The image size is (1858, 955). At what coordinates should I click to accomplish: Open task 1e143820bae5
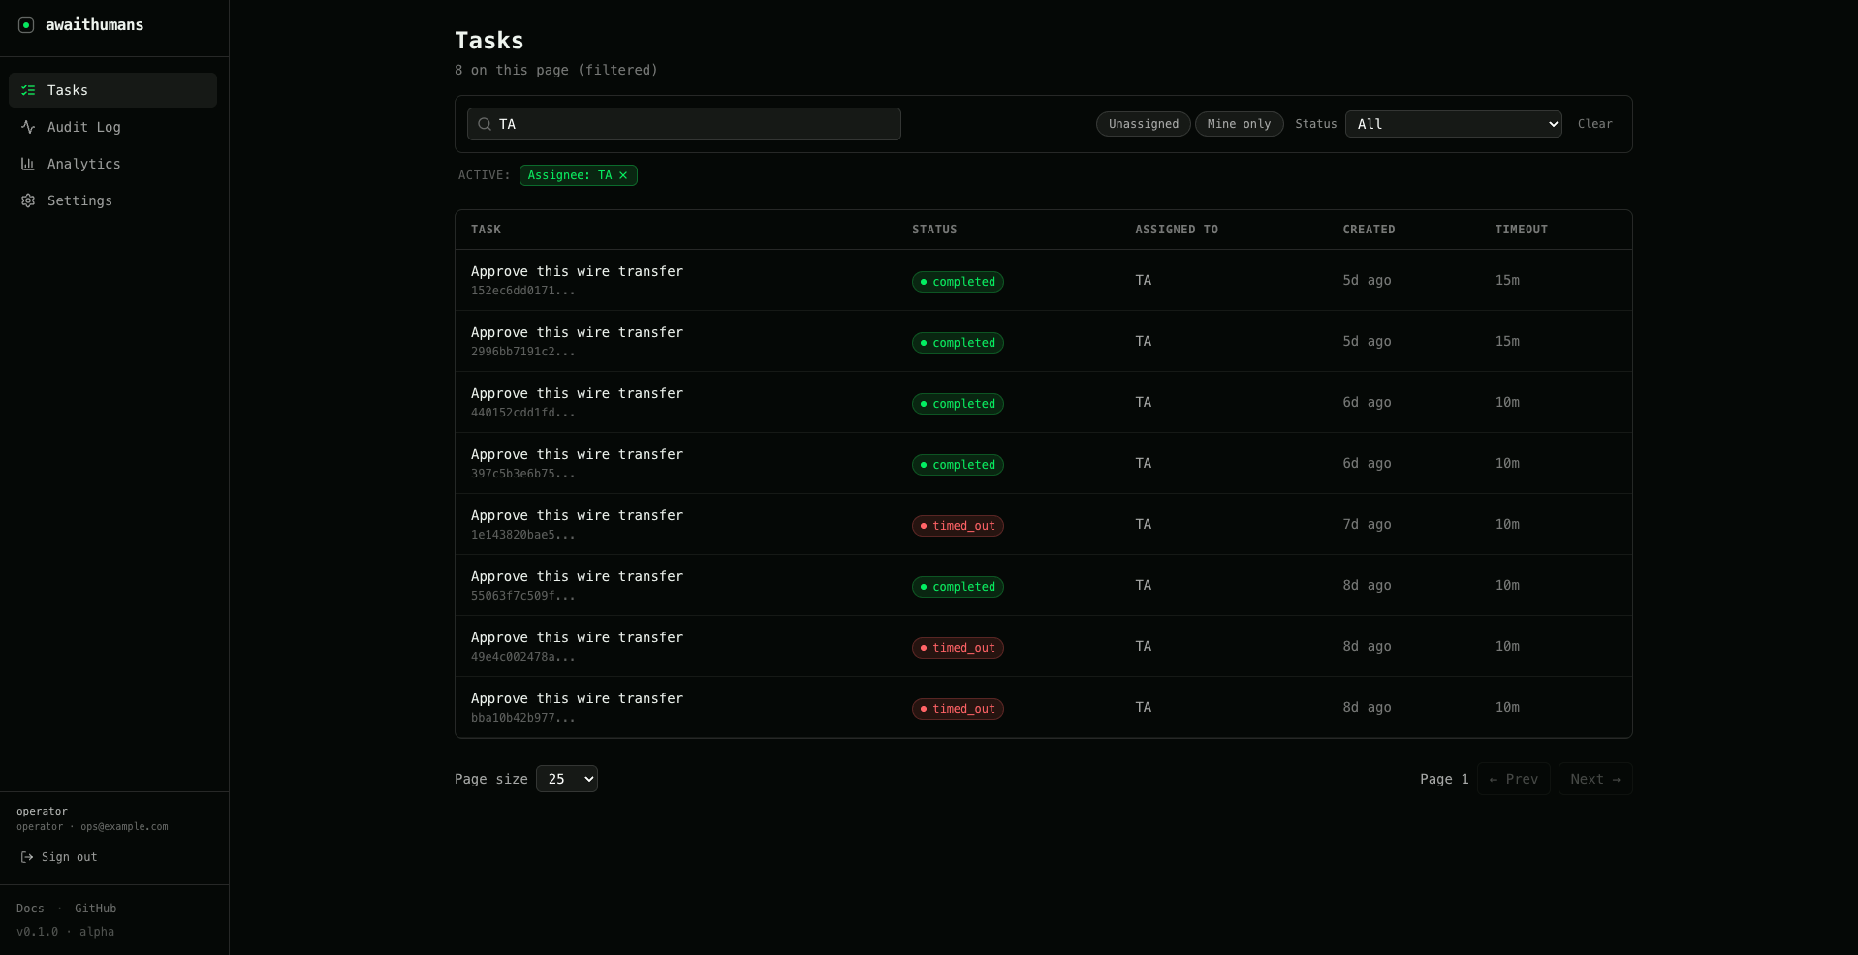point(1044,524)
